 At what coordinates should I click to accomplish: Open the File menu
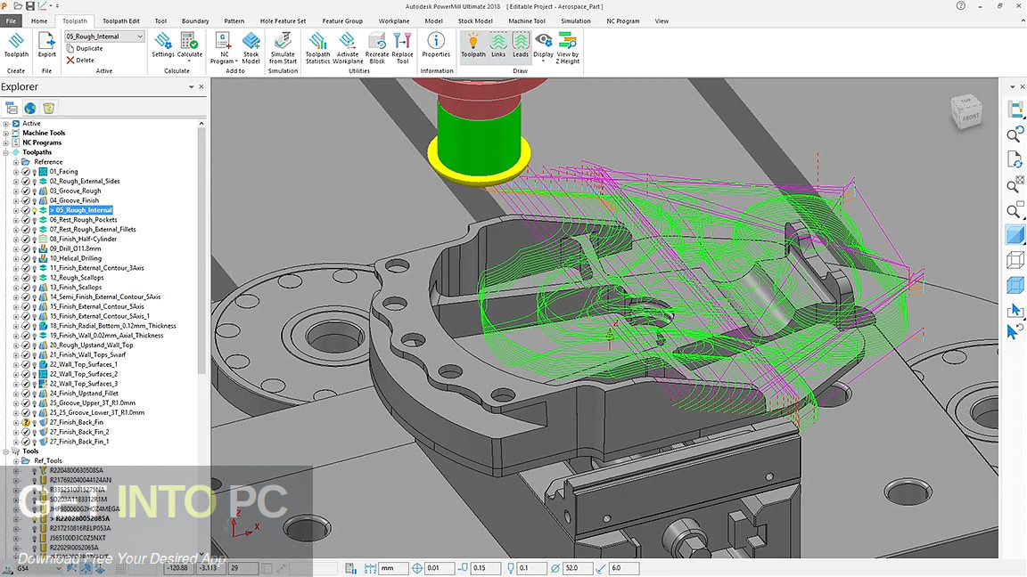(11, 21)
